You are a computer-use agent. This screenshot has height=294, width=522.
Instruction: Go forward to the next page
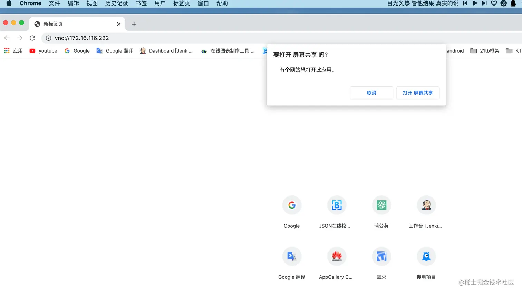click(x=20, y=38)
